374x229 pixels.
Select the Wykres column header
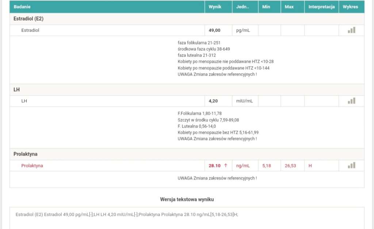pos(351,7)
